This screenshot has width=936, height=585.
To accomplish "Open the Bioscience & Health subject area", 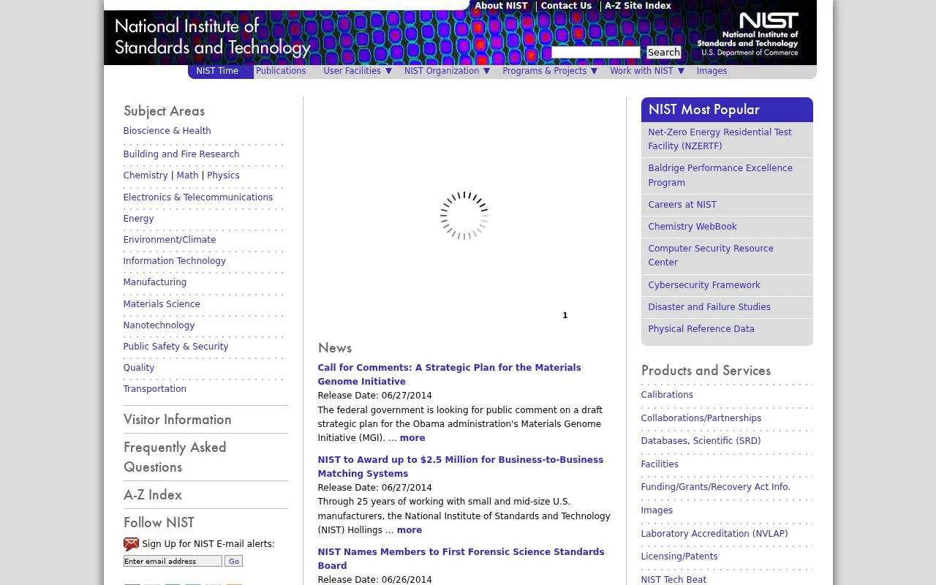I will 167,131.
